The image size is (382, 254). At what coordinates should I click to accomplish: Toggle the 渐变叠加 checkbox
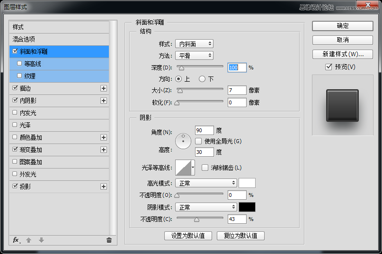[15, 149]
